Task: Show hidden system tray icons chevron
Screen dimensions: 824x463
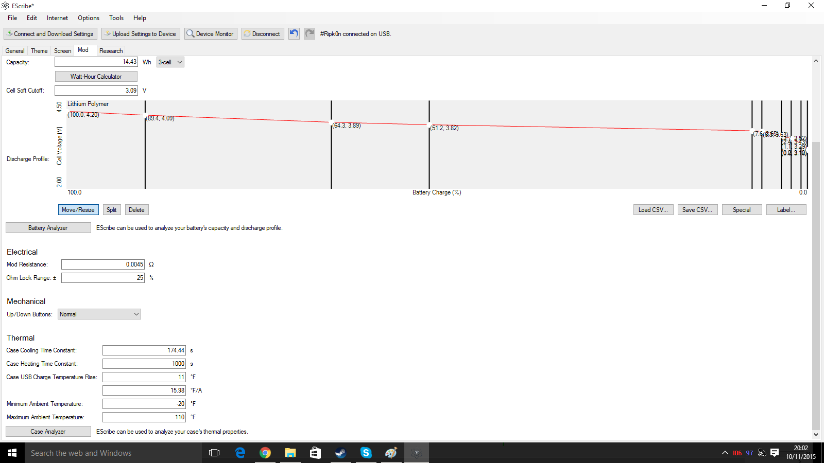Action: (725, 453)
